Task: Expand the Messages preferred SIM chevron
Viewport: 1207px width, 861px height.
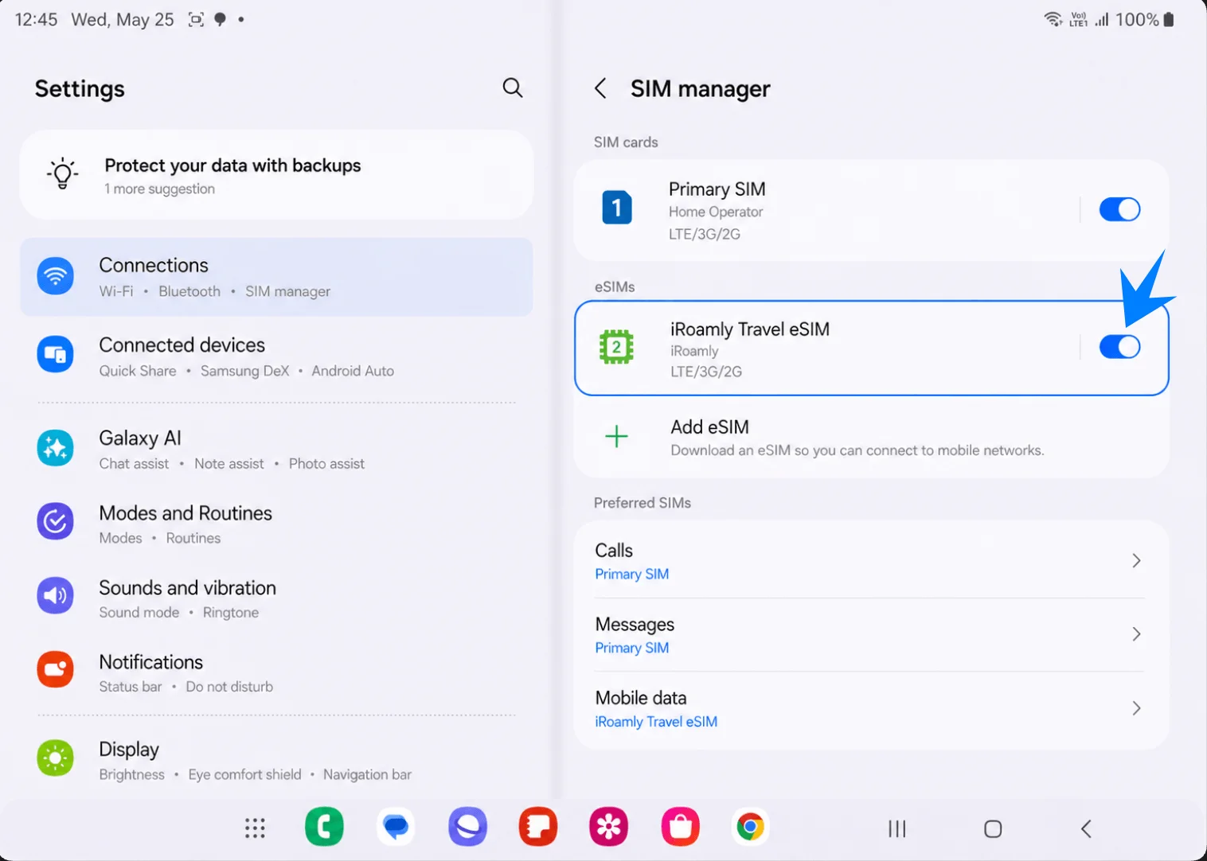Action: pyautogui.click(x=1137, y=634)
